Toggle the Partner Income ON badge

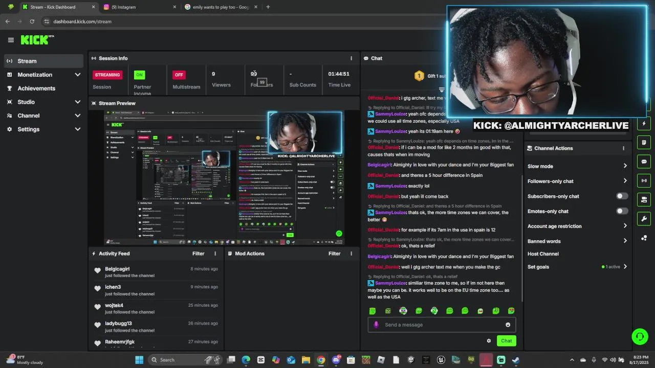[139, 75]
